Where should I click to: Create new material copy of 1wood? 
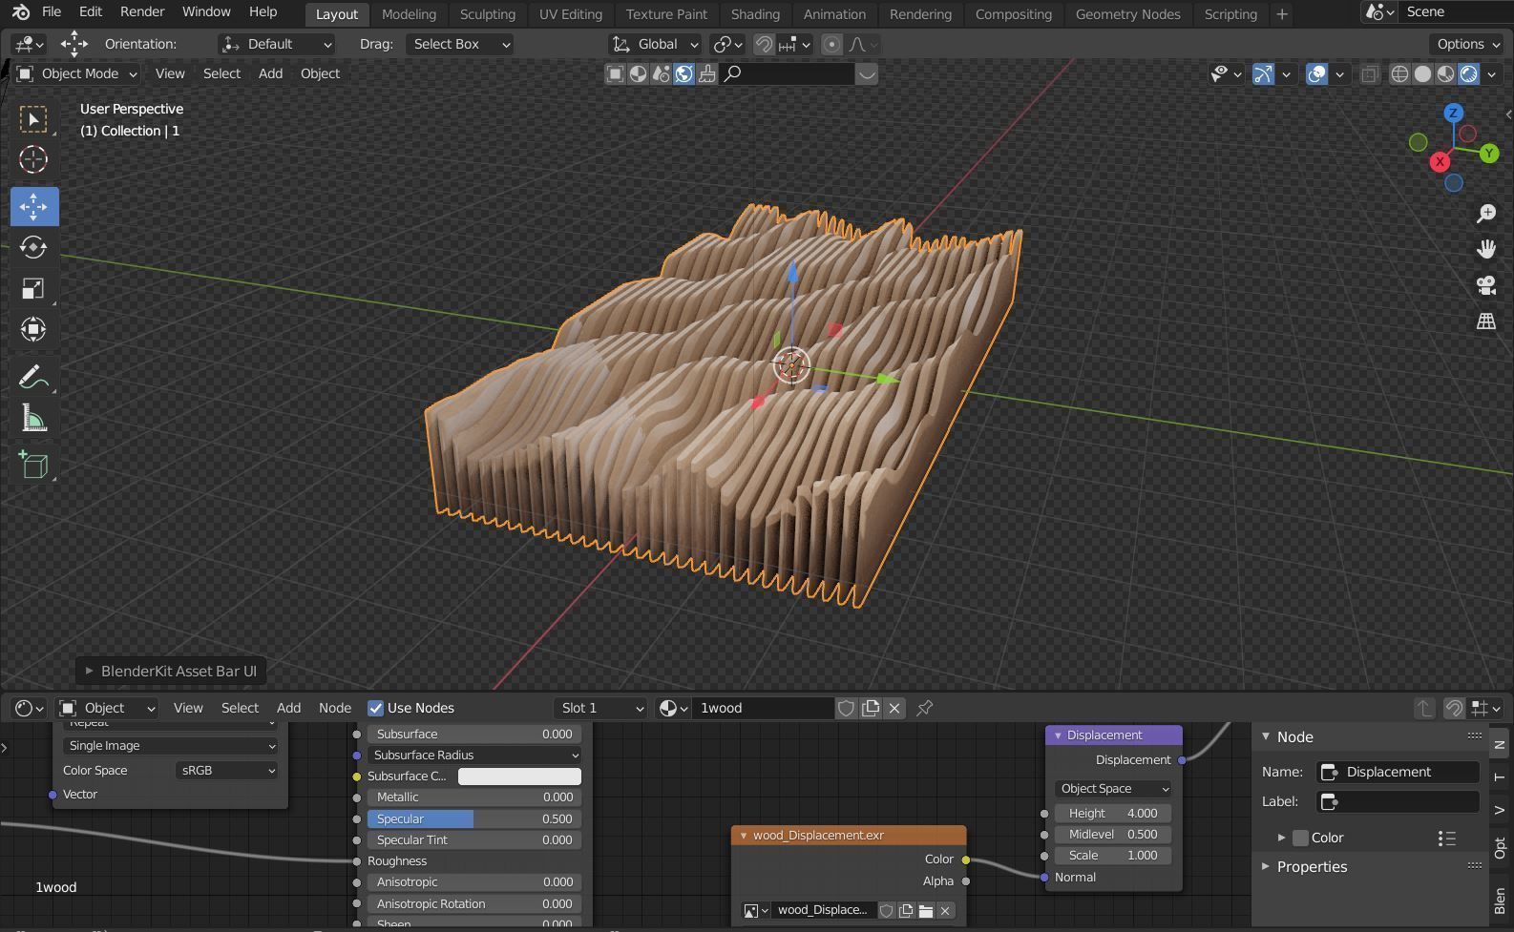click(x=871, y=708)
